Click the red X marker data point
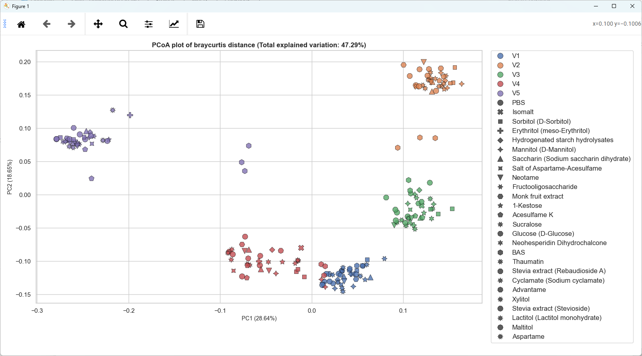 [301, 248]
